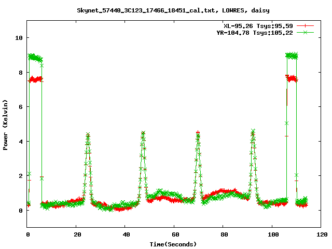Viewport: 332px width, 249px height.
Task: Click the x-axis tick label 120
Action: [x=322, y=234]
